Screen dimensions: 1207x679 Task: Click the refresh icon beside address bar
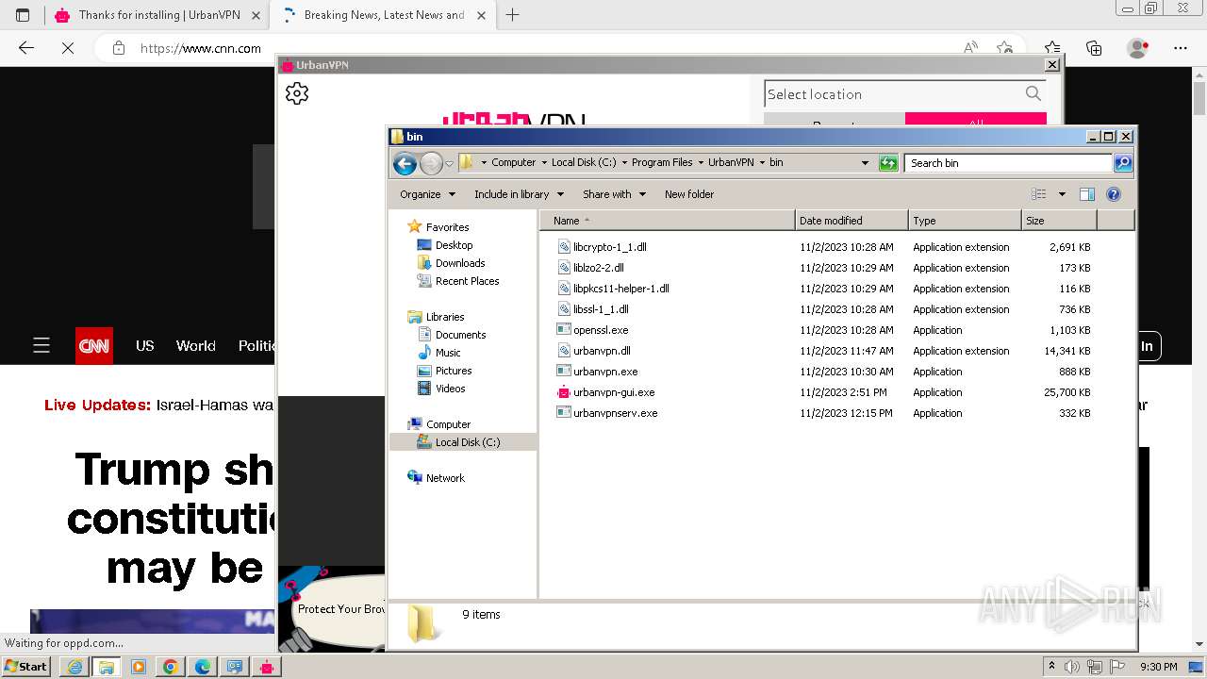[x=888, y=163]
